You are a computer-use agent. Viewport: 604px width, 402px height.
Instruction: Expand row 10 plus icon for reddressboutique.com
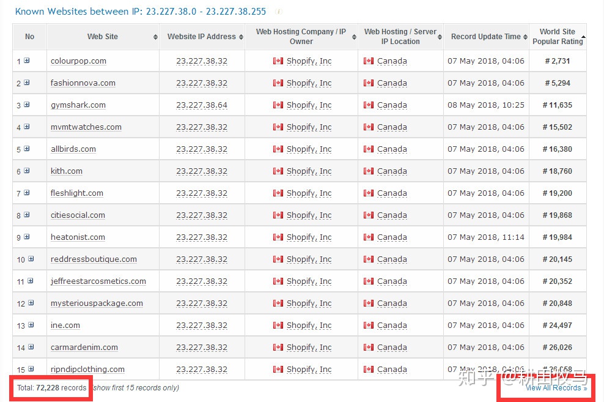[x=31, y=259]
